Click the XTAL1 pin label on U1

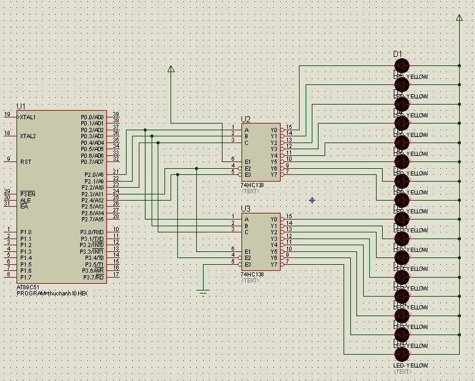pos(28,117)
